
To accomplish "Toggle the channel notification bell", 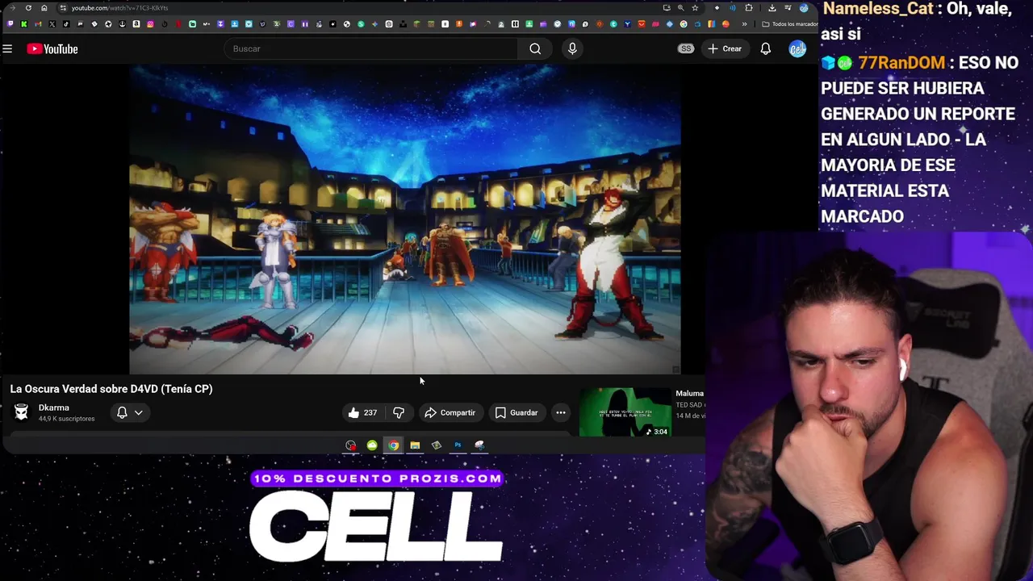I will pyautogui.click(x=122, y=412).
